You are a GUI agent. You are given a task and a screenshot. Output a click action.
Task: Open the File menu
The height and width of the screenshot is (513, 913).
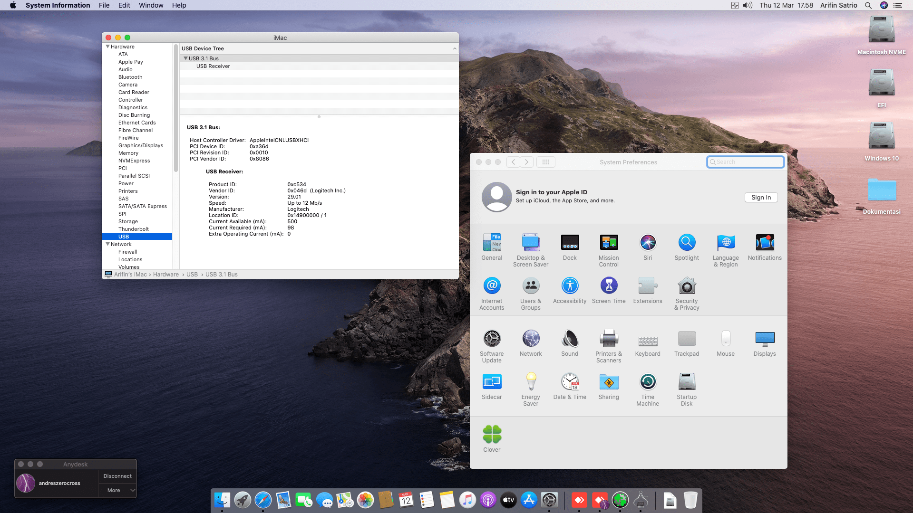click(x=104, y=5)
